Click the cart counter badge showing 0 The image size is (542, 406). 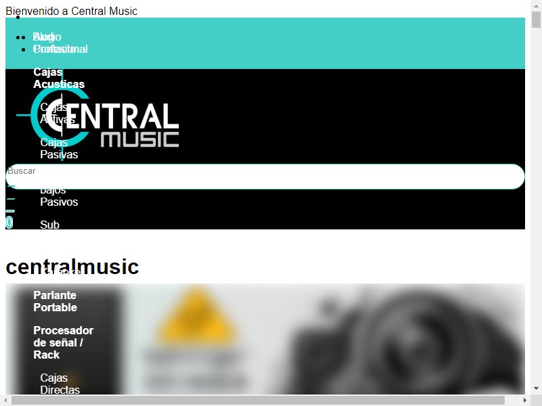[x=9, y=222]
